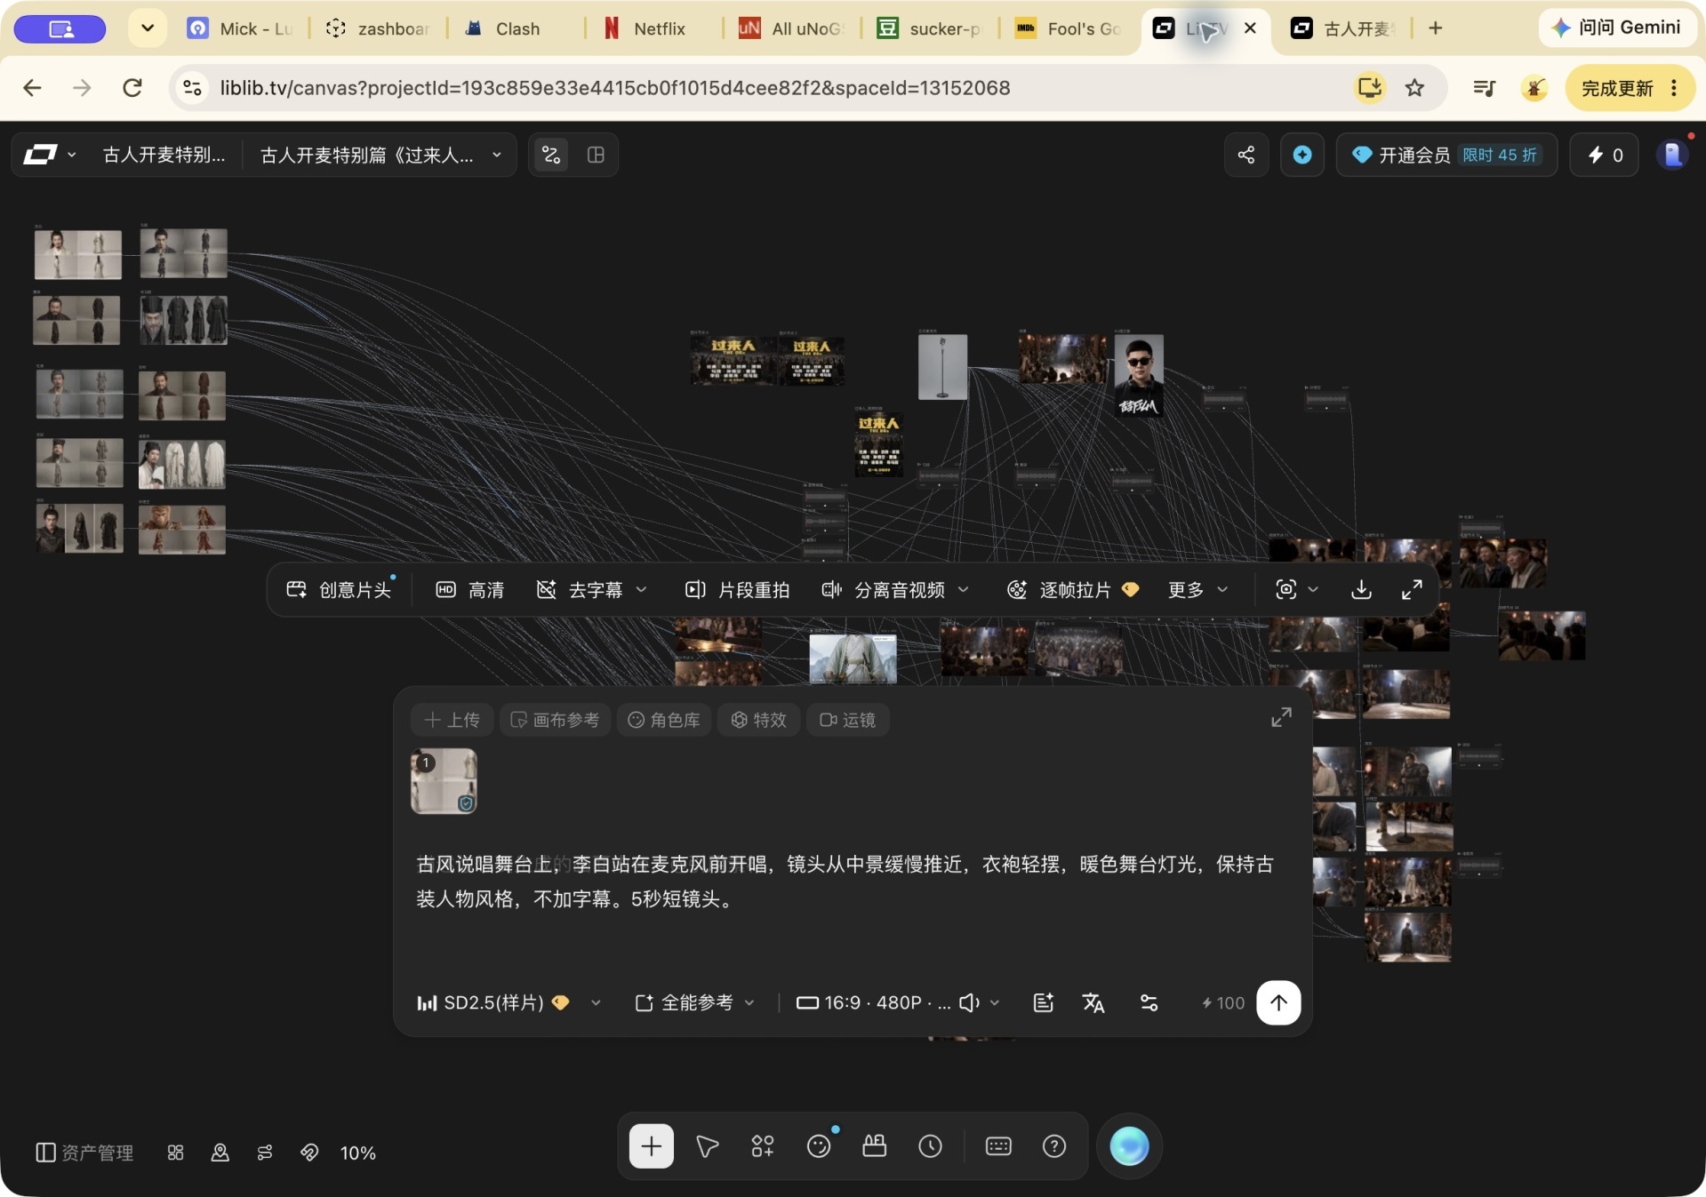Viewport: 1706px width, 1197px height.
Task: Click the reference image thumbnail numbered 1
Action: [x=444, y=781]
